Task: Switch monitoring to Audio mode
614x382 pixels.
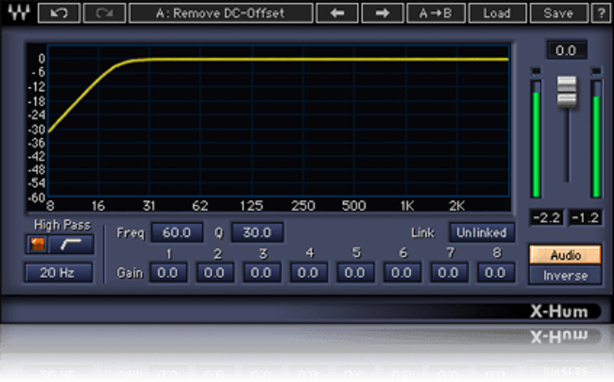Action: click(565, 255)
